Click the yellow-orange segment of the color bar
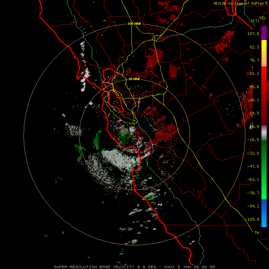Screen dimensions: 269x269 click(x=264, y=53)
